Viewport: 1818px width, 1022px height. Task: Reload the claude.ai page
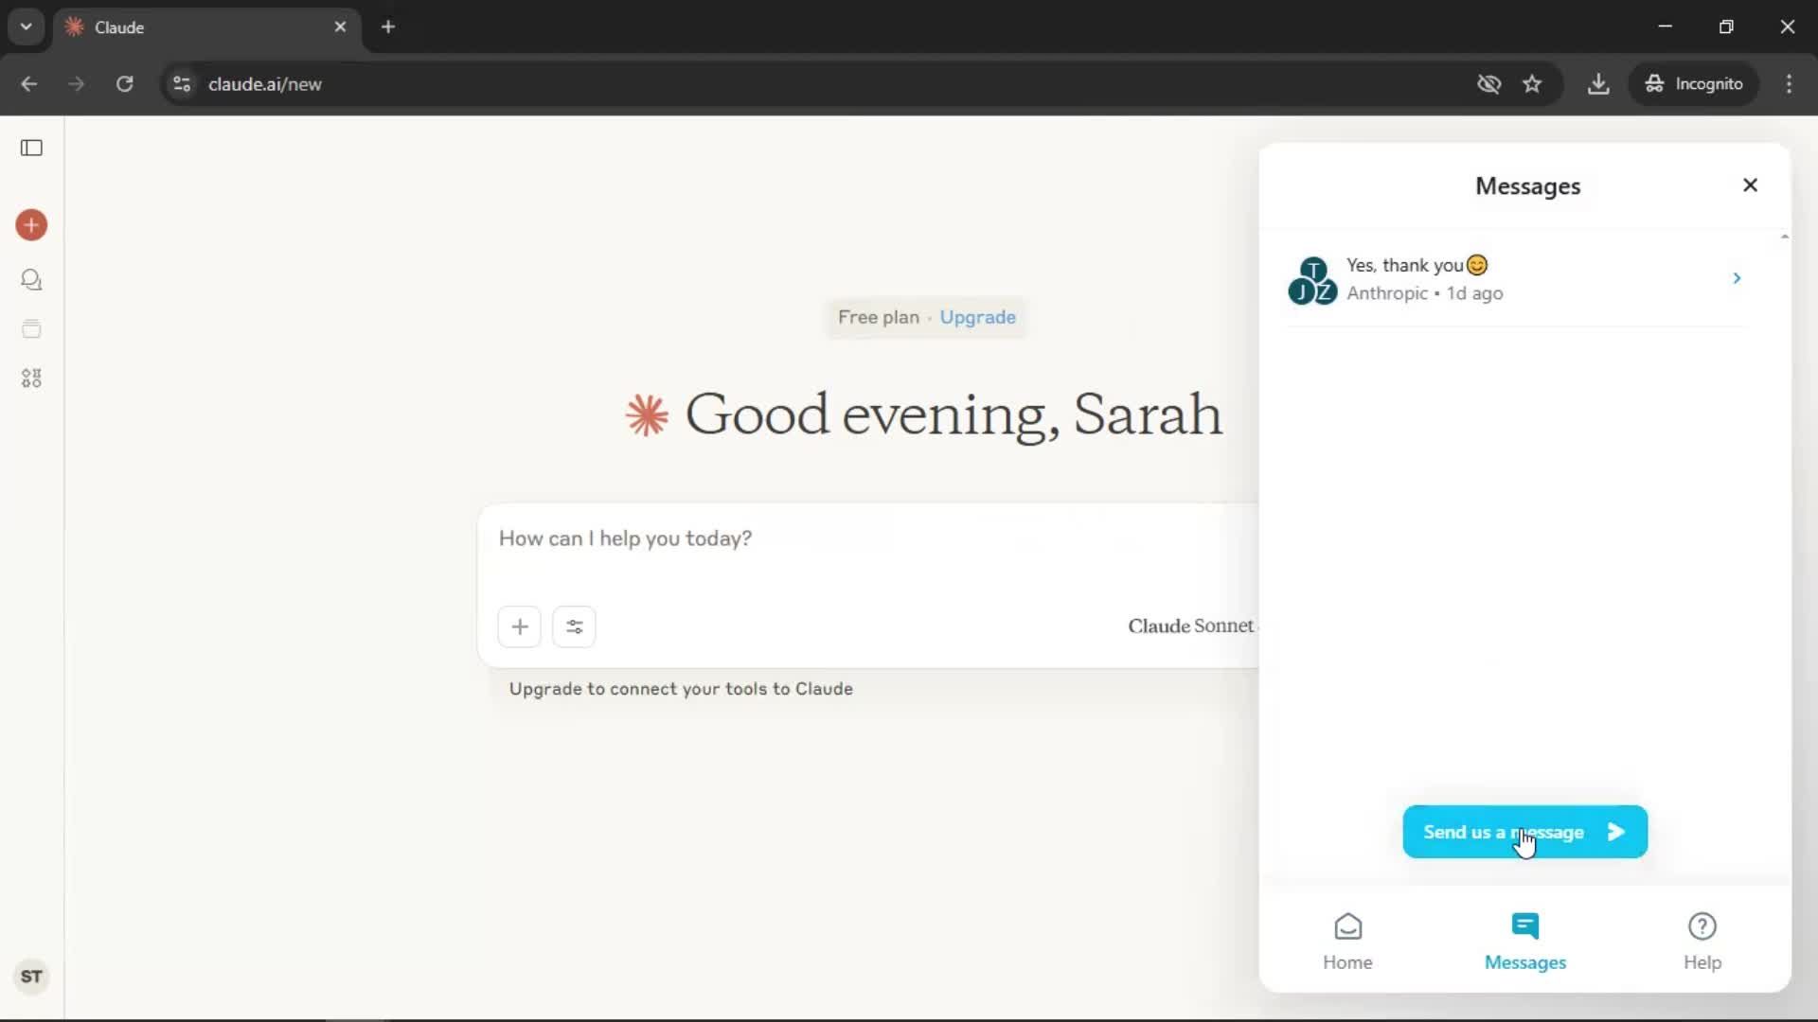(x=124, y=84)
